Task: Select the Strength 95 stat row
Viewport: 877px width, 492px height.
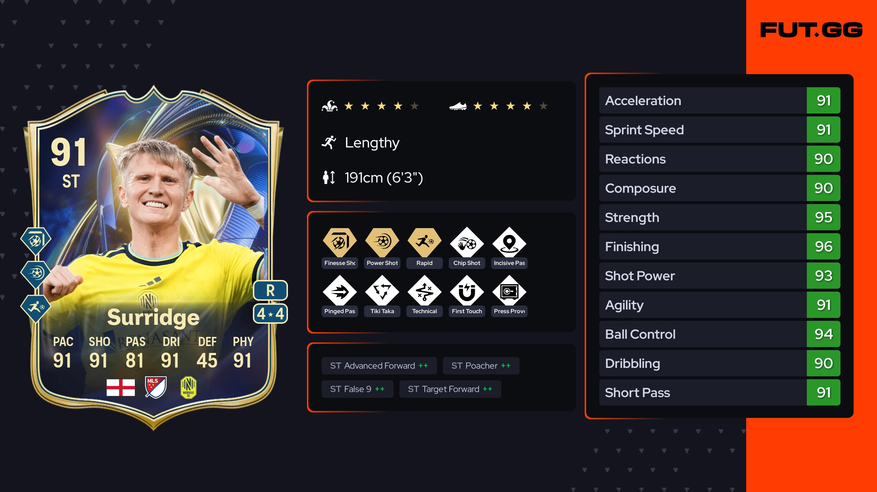Action: tap(720, 217)
